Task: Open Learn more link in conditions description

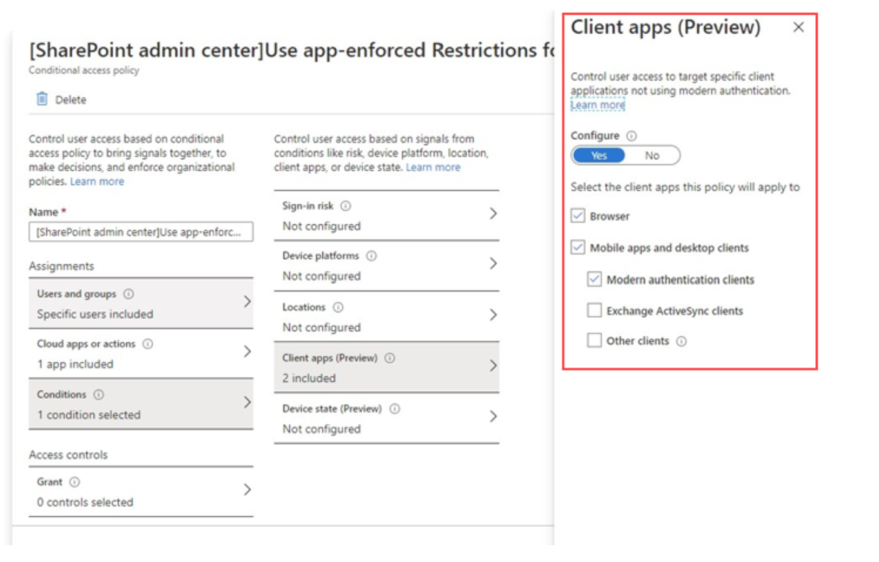Action: pos(433,168)
